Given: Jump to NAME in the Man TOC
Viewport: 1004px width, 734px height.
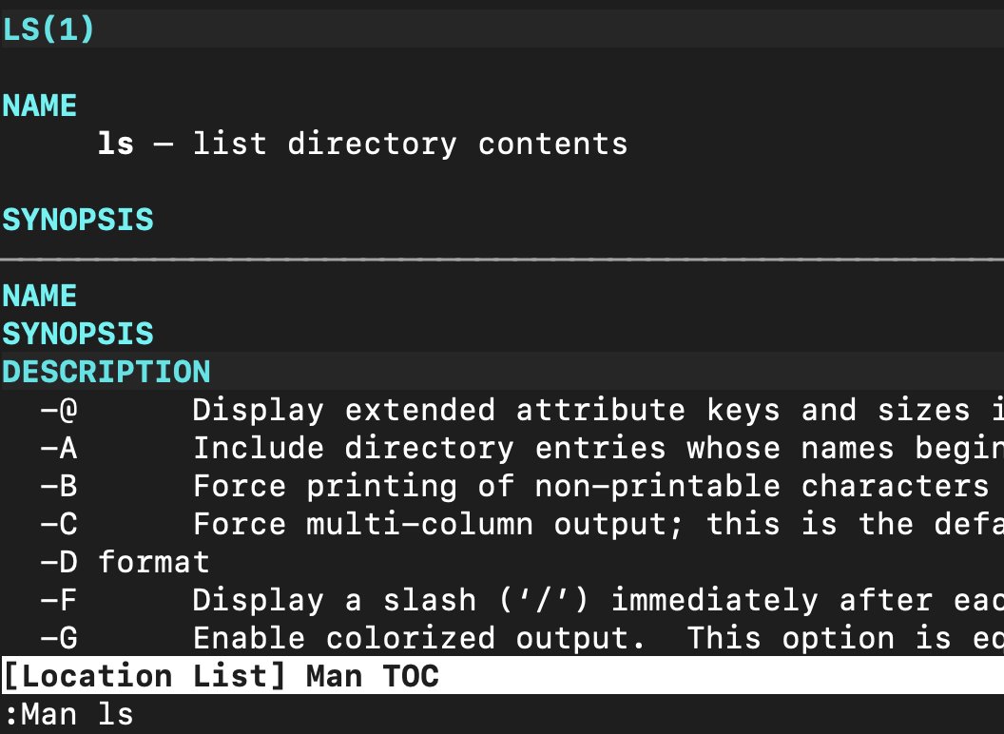Looking at the screenshot, I should coord(40,296).
